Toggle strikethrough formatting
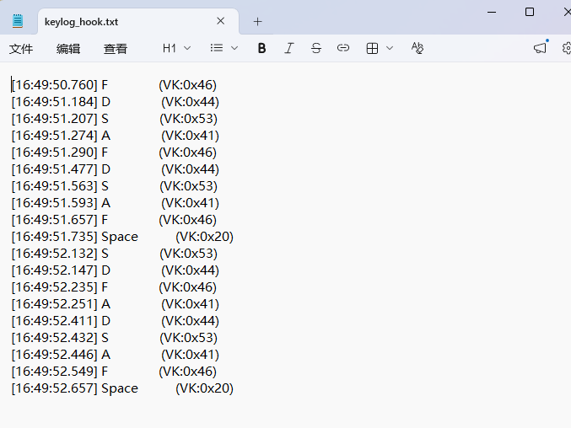Screen dimensions: 571x428 coord(316,48)
